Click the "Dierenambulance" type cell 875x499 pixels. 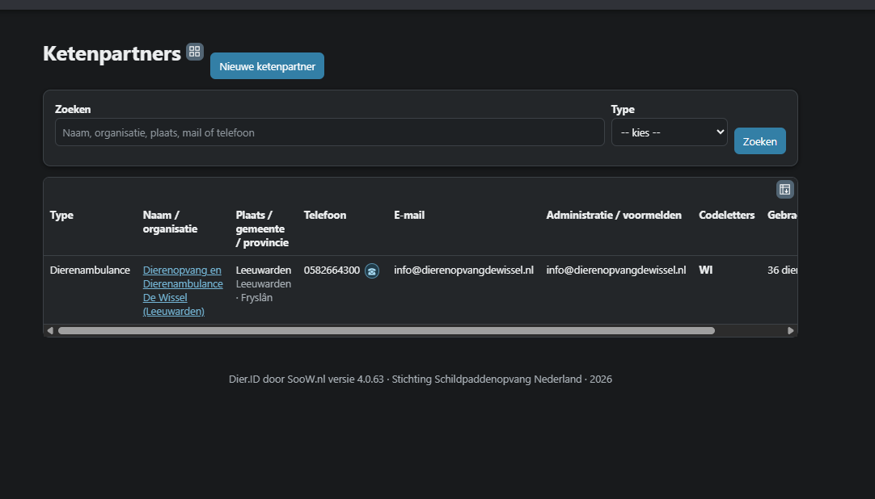pos(90,270)
